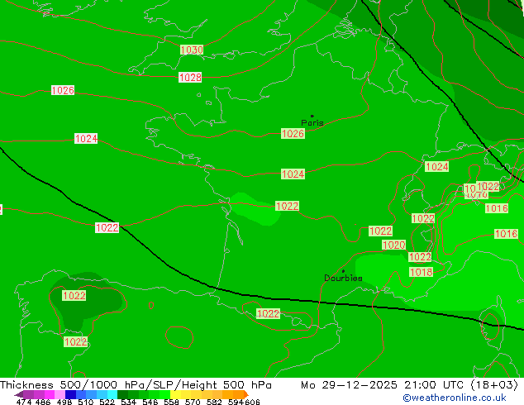Click the 474 legend value
Image resolution: width=524 pixels, height=405 pixels.
[24, 402]
